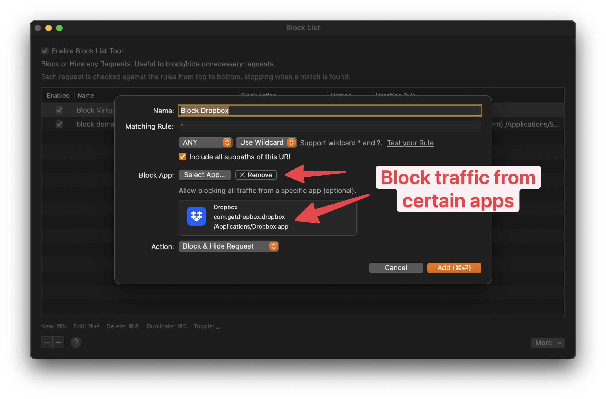Click the green zoom window button
The image size is (606, 399).
coord(59,28)
